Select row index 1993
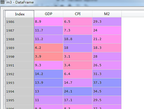This screenshot has height=109, width=144. (20, 83)
